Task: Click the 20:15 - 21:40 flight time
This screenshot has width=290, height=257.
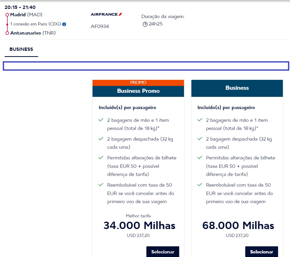Action: [20, 7]
